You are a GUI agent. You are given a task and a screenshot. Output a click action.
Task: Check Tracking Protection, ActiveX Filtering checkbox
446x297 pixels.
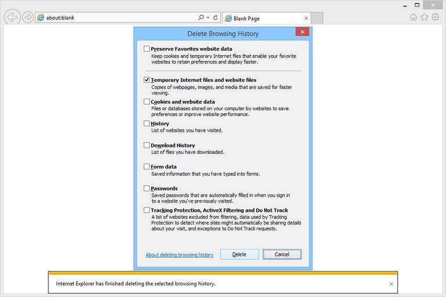pos(146,210)
